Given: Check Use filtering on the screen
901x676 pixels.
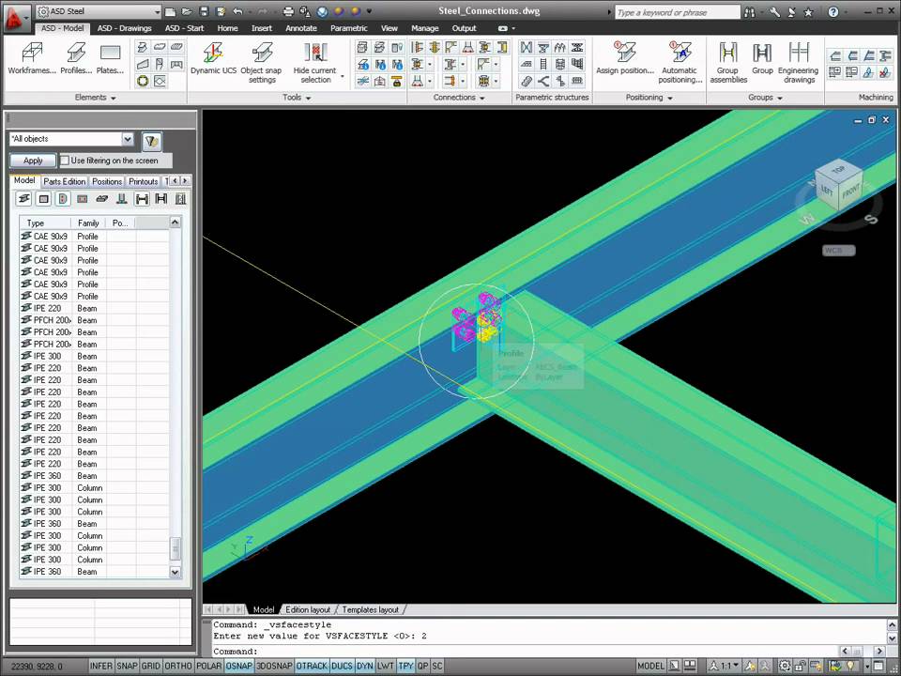Looking at the screenshot, I should [x=65, y=161].
